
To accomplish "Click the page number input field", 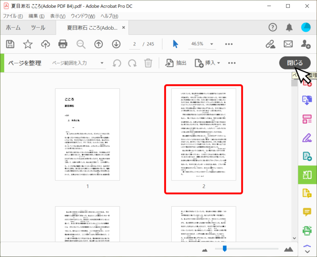I will click(135, 44).
